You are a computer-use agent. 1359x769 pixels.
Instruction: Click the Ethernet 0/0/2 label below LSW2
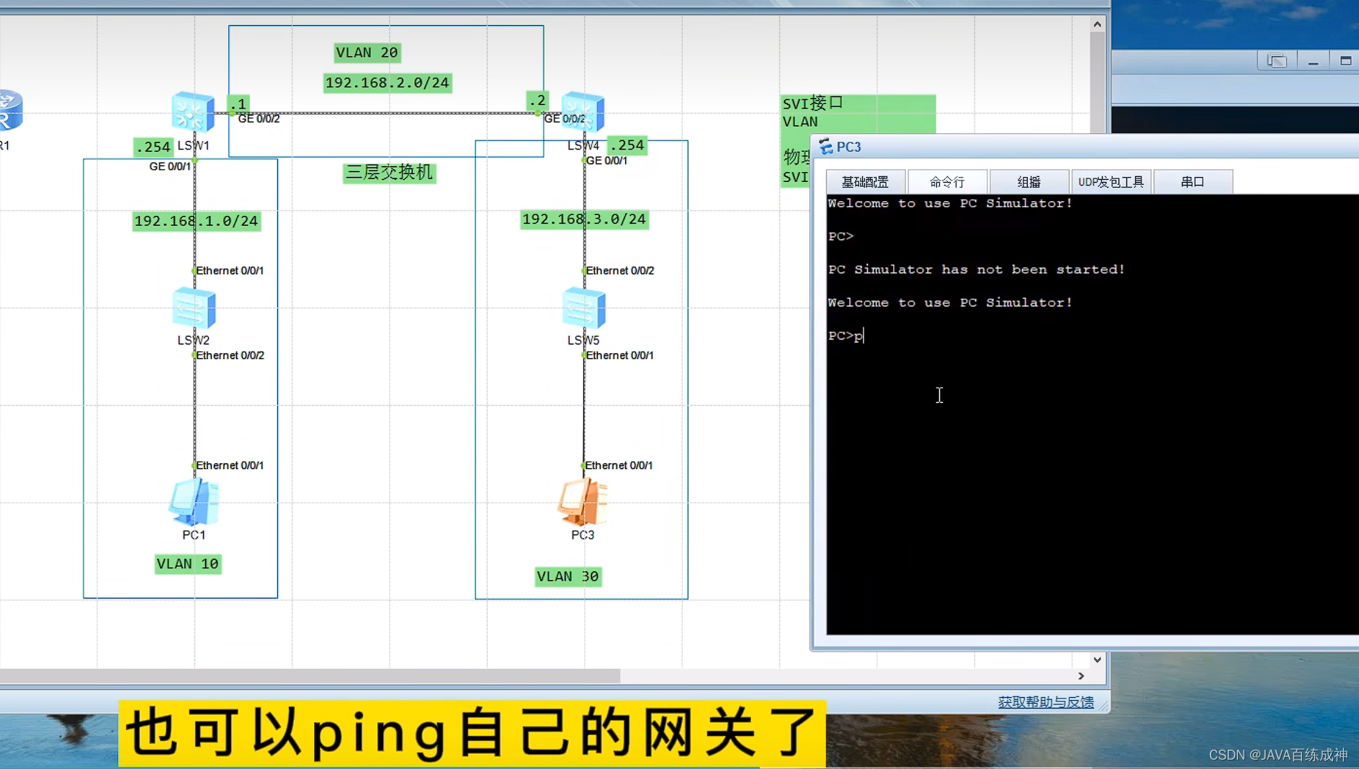(230, 355)
